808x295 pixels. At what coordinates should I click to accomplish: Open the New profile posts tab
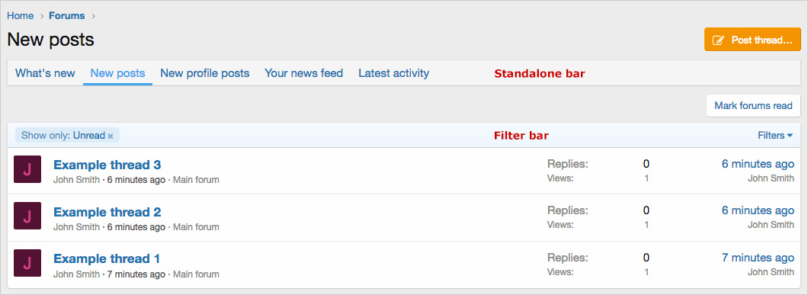pyautogui.click(x=204, y=73)
